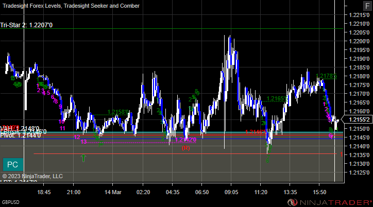Image resolution: width=373 pixels, height=207 pixels.
Task: Click the 04:35 time axis label
Action: click(x=173, y=192)
